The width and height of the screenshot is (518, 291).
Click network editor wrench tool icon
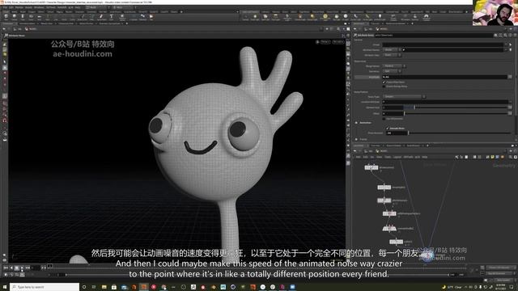[456, 157]
